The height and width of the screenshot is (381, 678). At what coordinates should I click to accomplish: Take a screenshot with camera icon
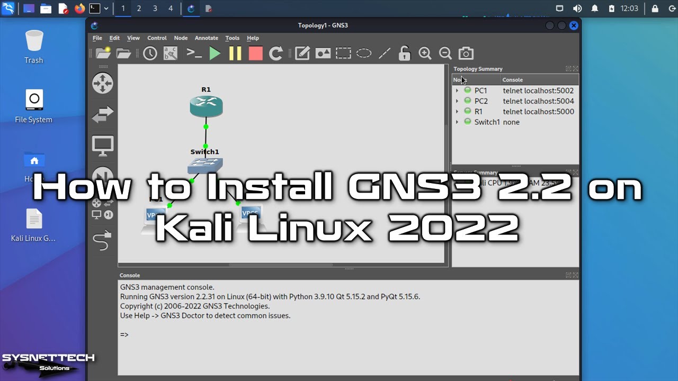tap(466, 53)
